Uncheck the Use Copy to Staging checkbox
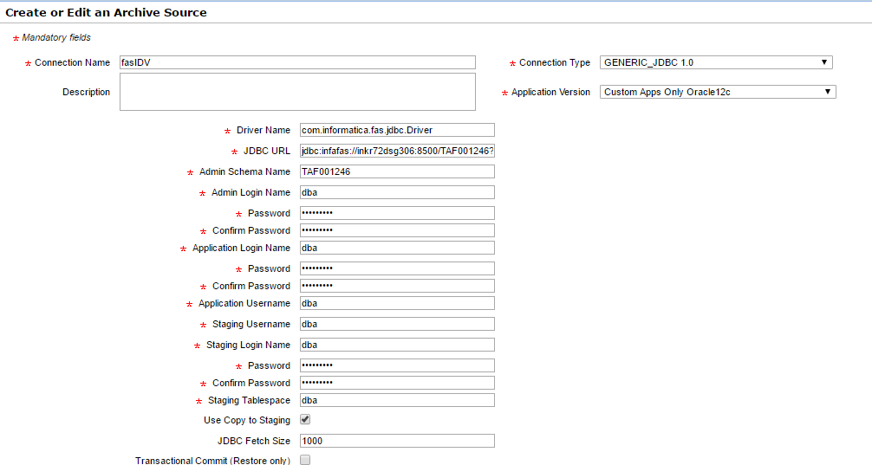The height and width of the screenshot is (465, 872). pos(305,420)
